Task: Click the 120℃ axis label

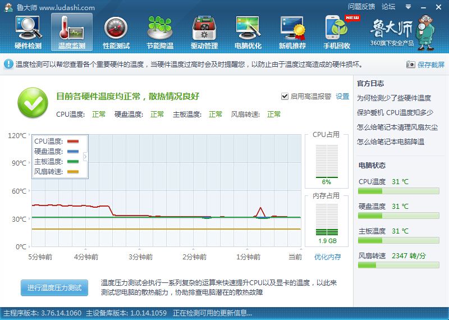Action: [x=17, y=135]
